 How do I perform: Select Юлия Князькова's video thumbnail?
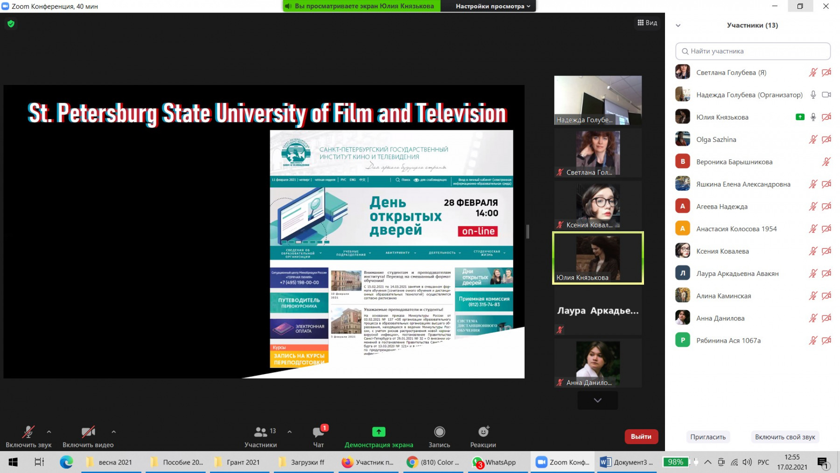point(598,258)
